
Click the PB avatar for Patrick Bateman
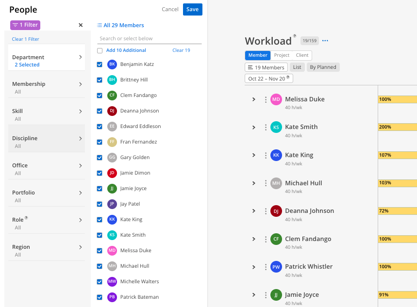coord(112,297)
